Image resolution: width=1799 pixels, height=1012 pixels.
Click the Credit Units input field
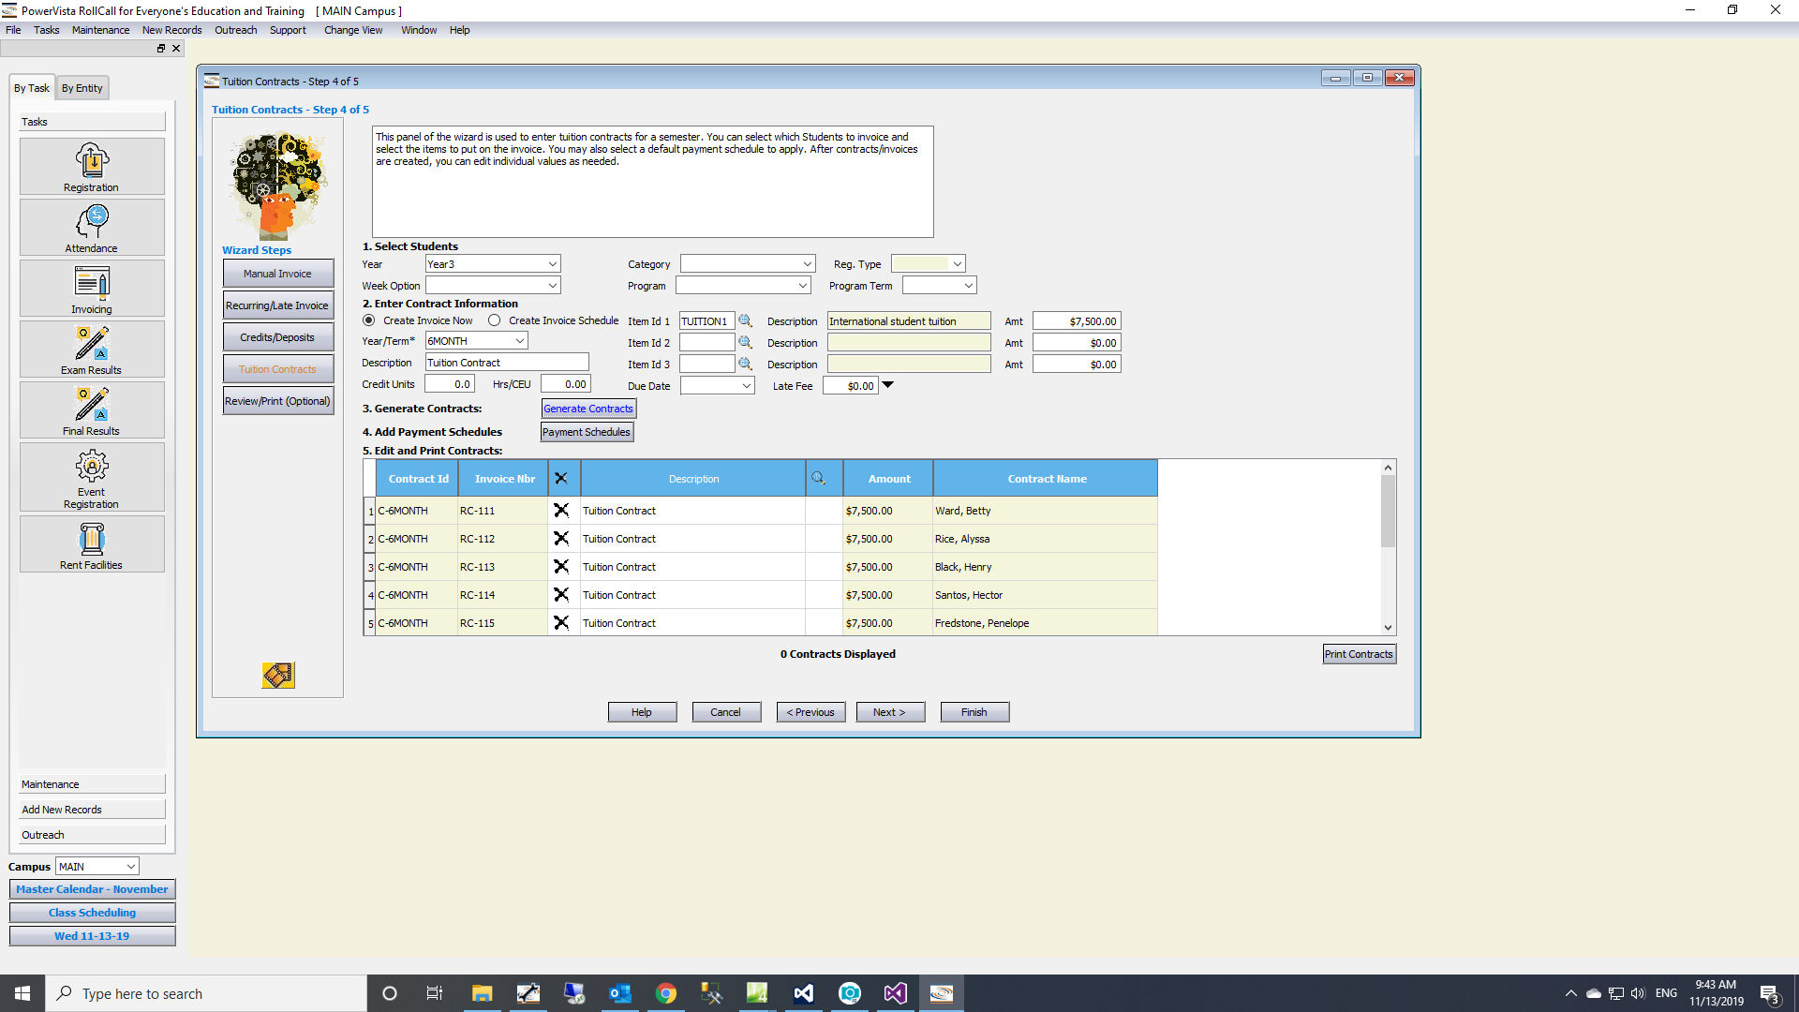[450, 384]
